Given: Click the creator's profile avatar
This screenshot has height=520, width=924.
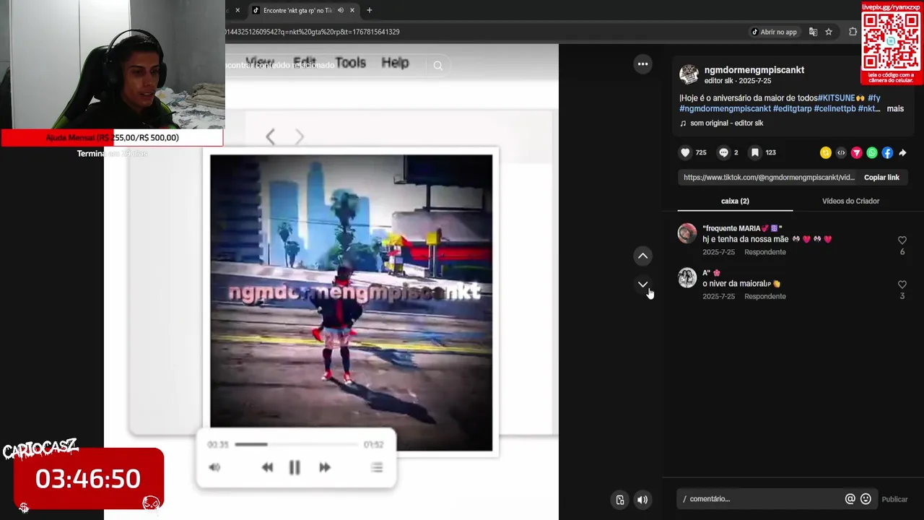Looking at the screenshot, I should pyautogui.click(x=689, y=74).
